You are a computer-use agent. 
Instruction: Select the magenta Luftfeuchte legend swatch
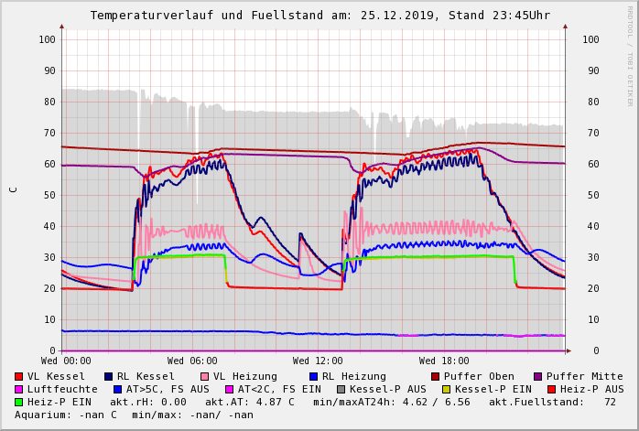pos(18,390)
